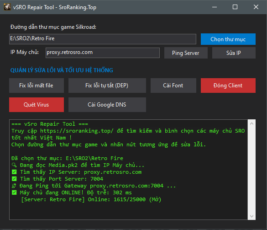Image resolution: width=267 pixels, height=230 pixels.
Task: Focus the Silkroad game folder path field
Action: point(103,39)
